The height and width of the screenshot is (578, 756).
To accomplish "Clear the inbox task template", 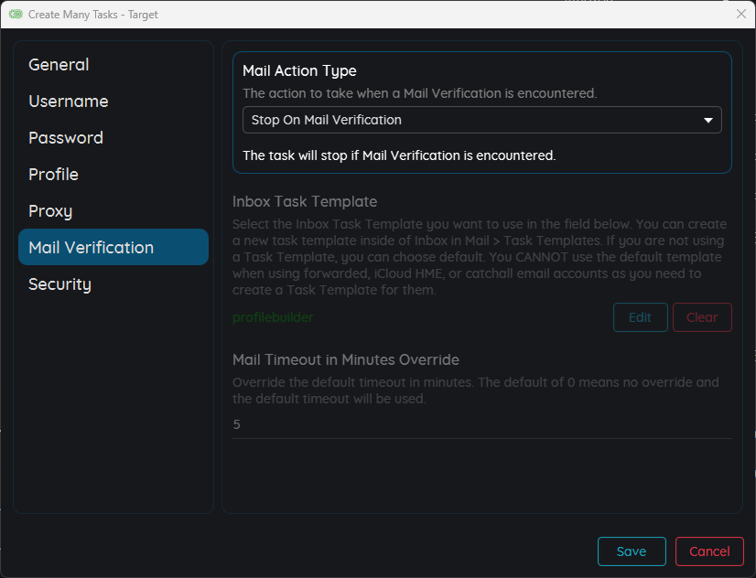I will [702, 317].
